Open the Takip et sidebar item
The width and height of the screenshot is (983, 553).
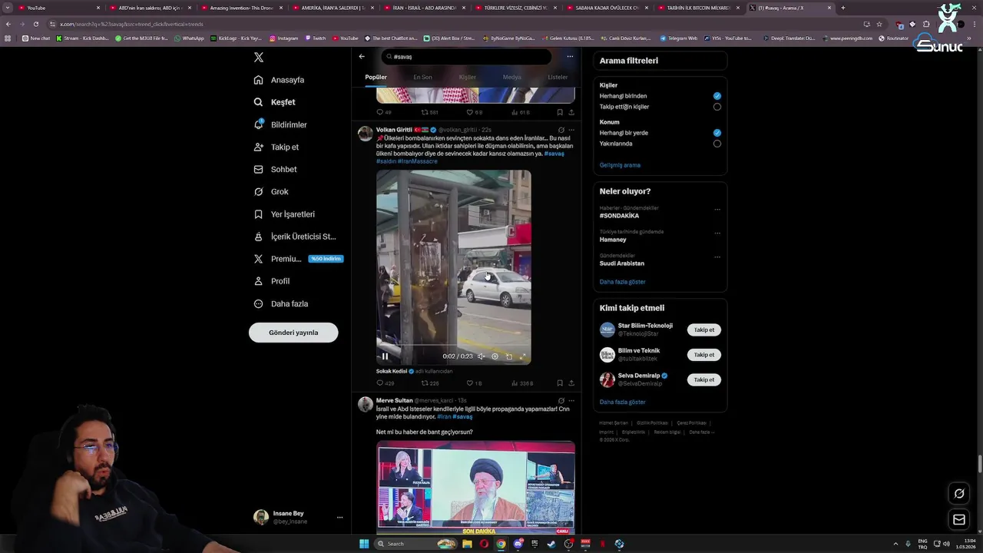(x=276, y=147)
